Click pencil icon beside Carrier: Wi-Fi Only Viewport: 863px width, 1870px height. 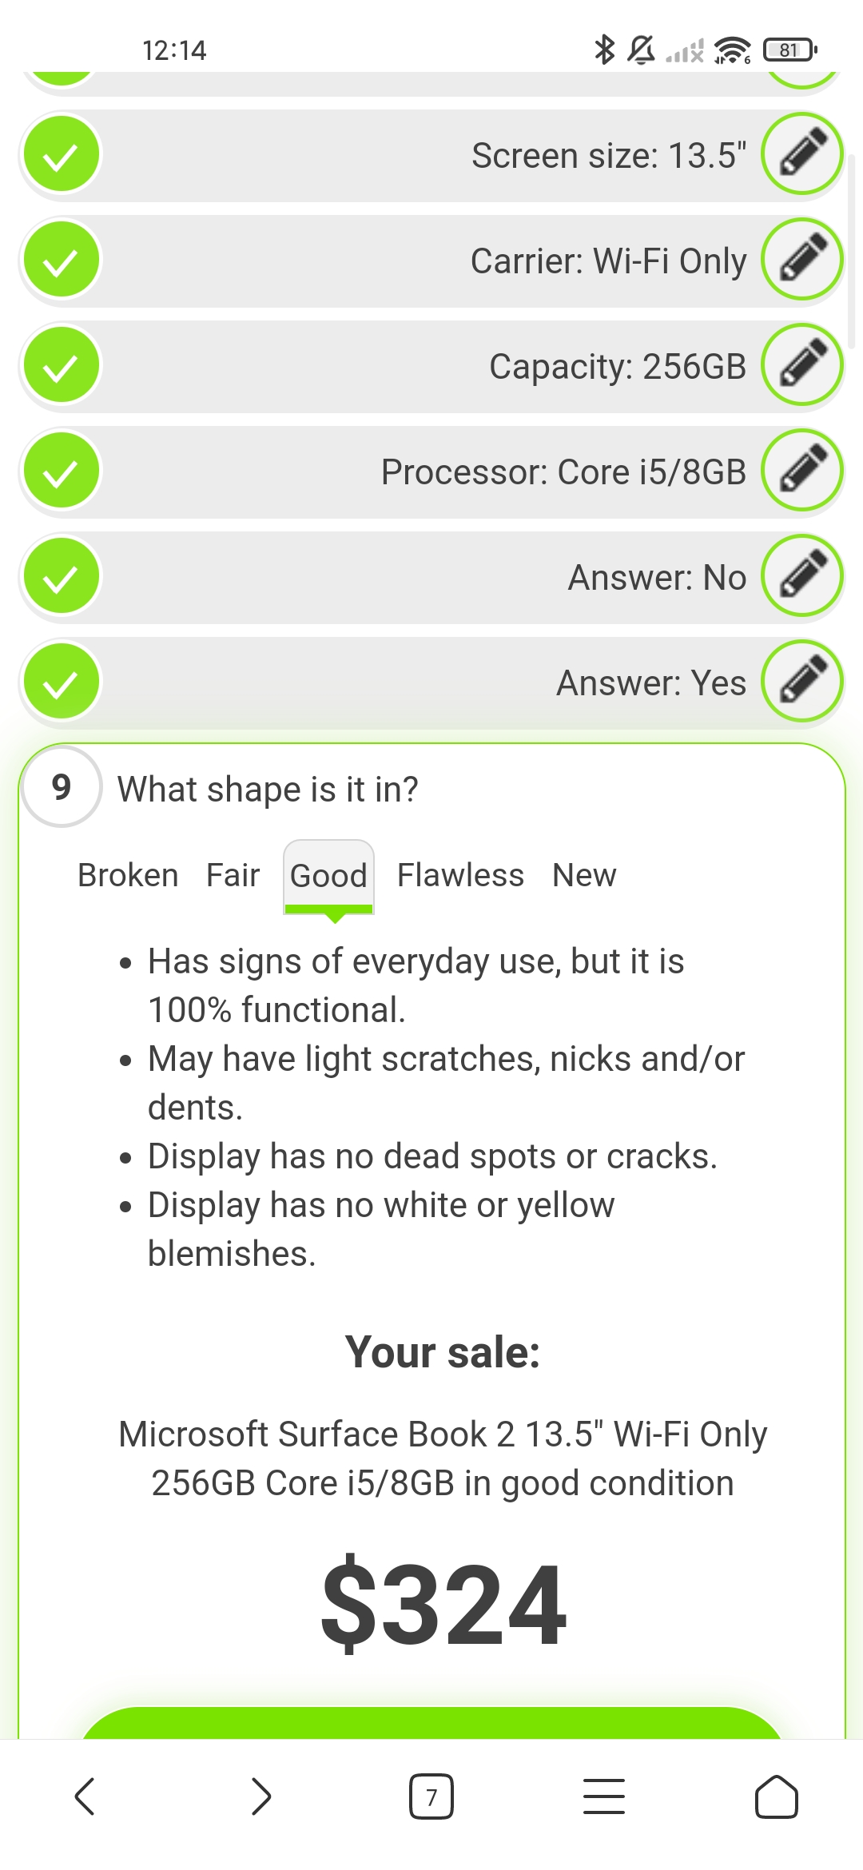801,260
